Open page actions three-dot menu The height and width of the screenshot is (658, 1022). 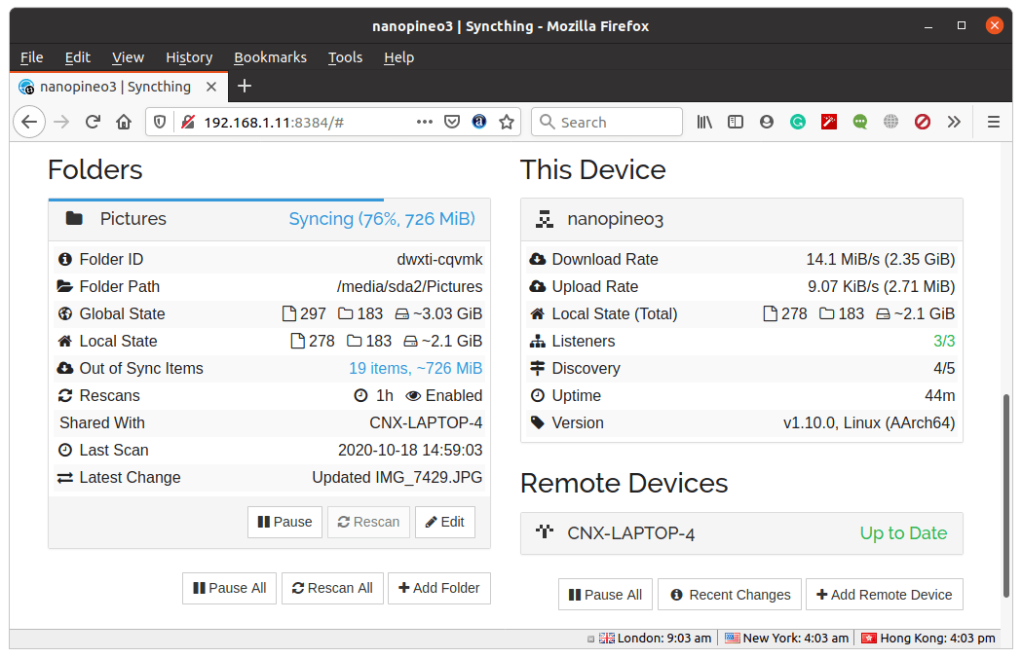pyautogui.click(x=425, y=122)
